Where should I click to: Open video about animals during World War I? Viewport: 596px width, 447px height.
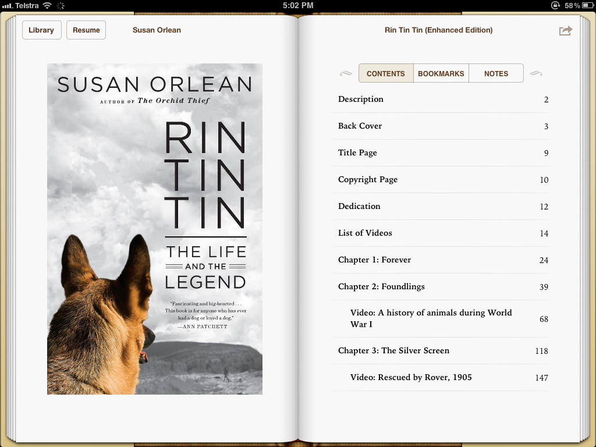tap(431, 318)
